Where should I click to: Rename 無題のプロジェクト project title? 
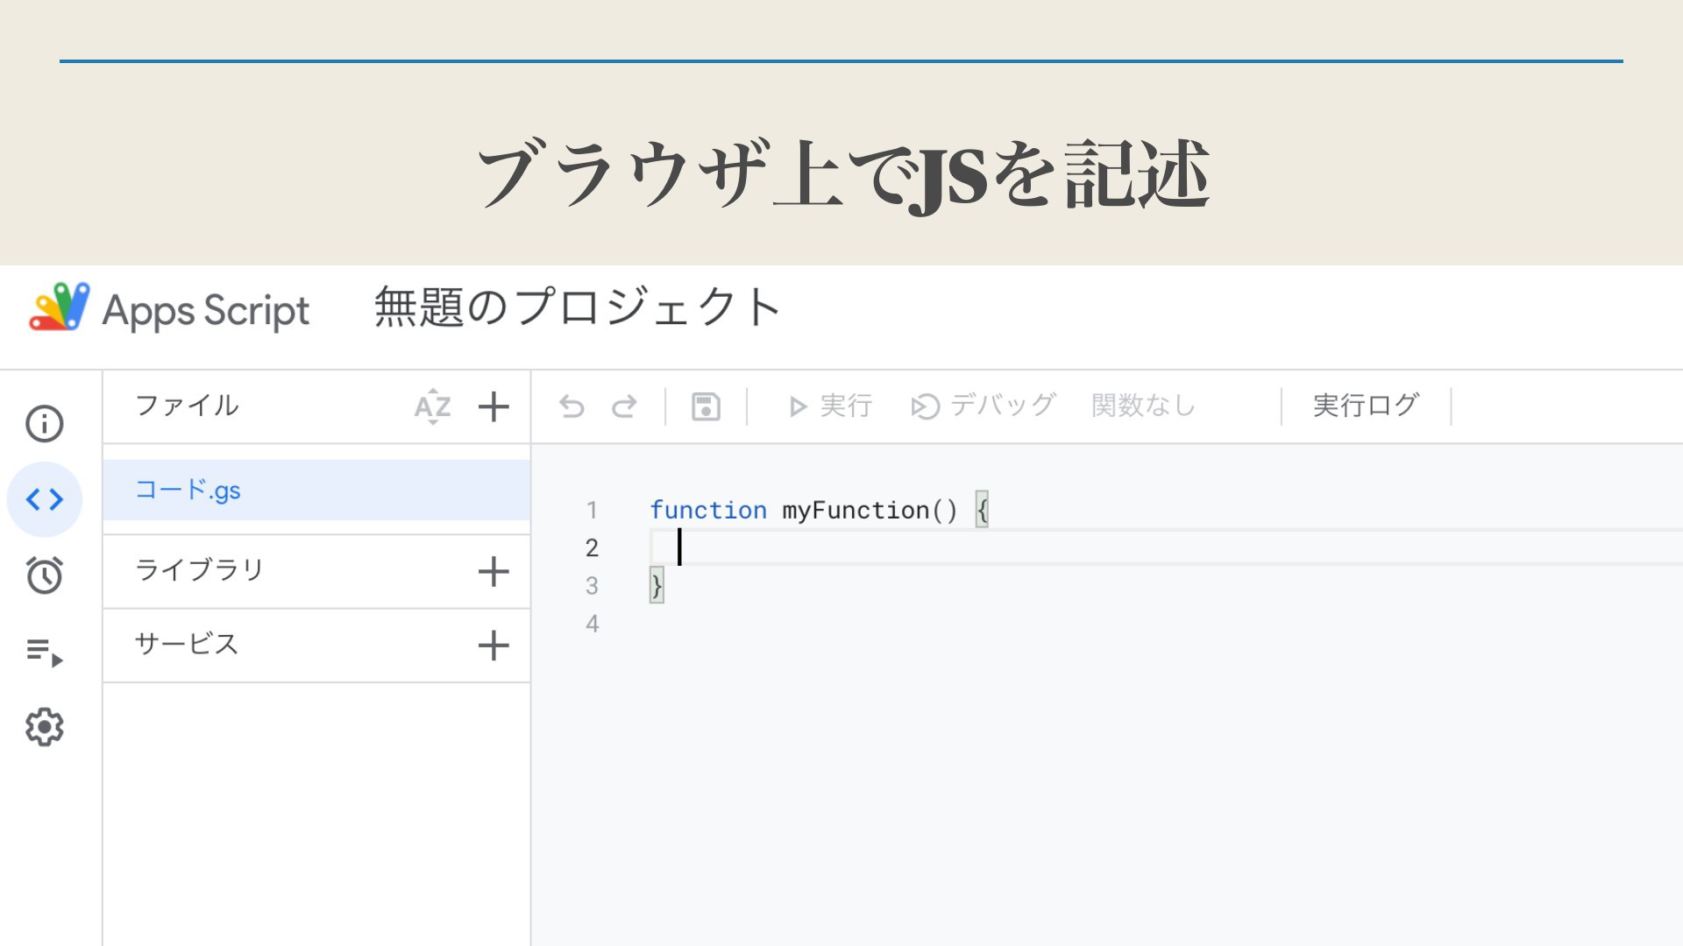[577, 307]
